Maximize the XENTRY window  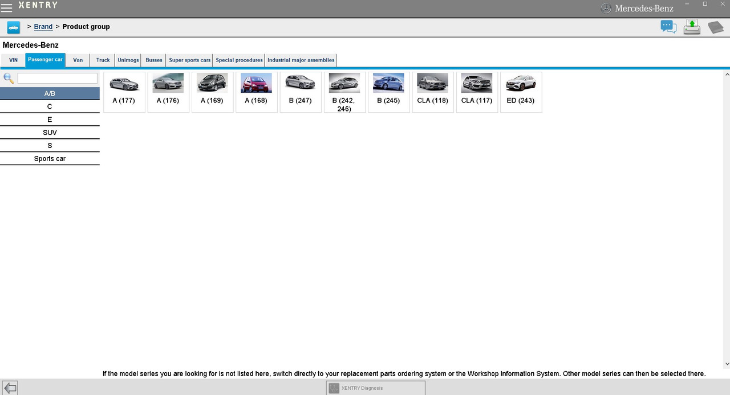coord(705,4)
